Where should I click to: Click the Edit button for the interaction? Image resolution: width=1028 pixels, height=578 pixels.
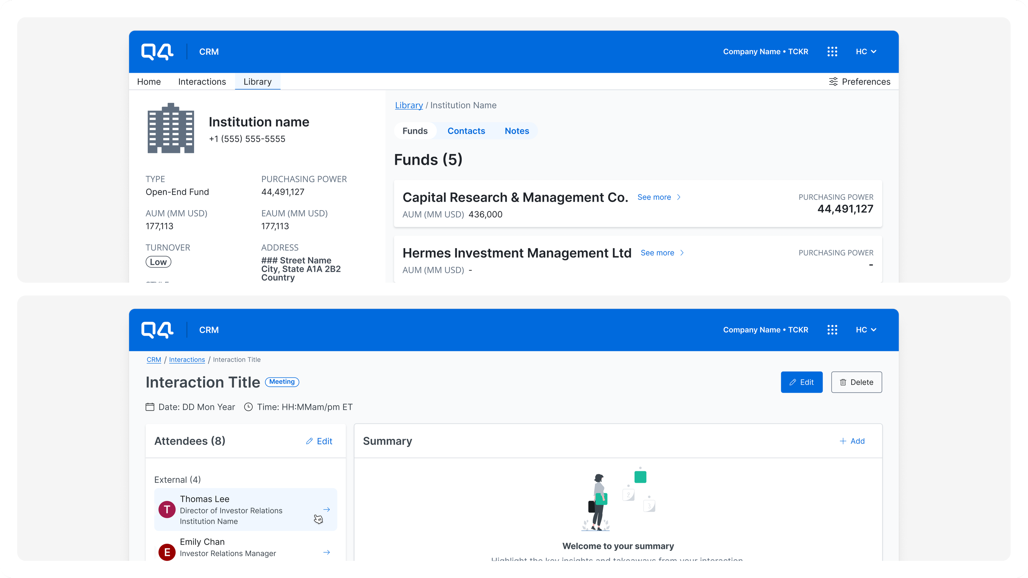801,382
